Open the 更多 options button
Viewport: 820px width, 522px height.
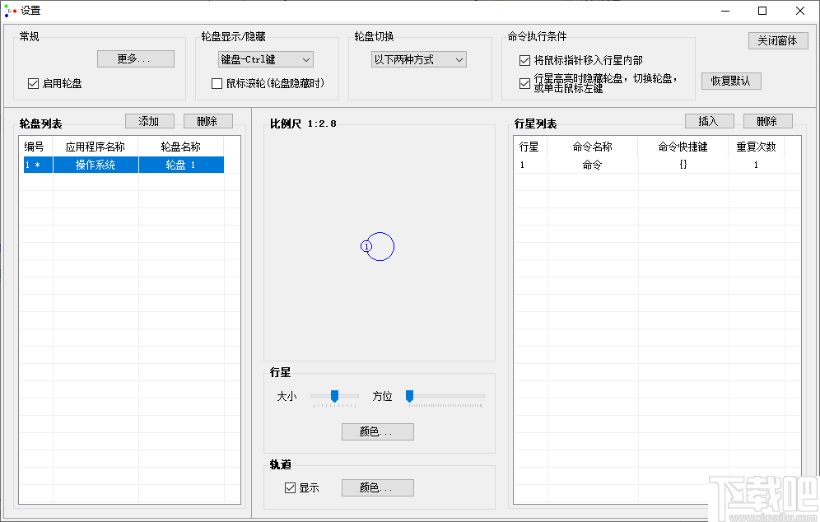click(x=135, y=58)
